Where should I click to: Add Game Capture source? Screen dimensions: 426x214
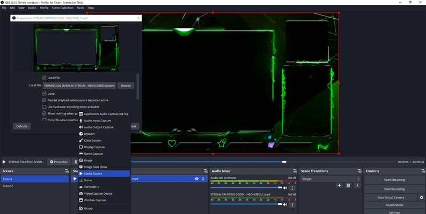[x=104, y=154]
